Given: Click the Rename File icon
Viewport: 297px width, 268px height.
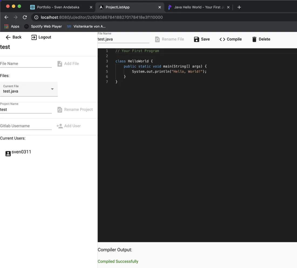Looking at the screenshot, I should point(157,39).
